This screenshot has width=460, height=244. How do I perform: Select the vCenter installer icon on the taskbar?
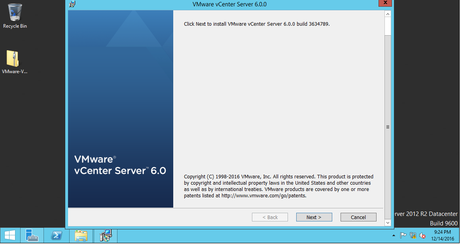105,235
